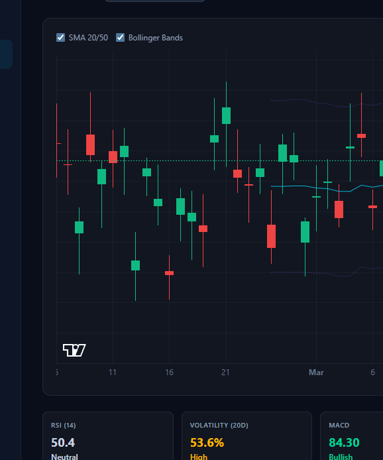The width and height of the screenshot is (383, 460).
Task: Click the blue SMA line on chart
Action: tap(327, 188)
